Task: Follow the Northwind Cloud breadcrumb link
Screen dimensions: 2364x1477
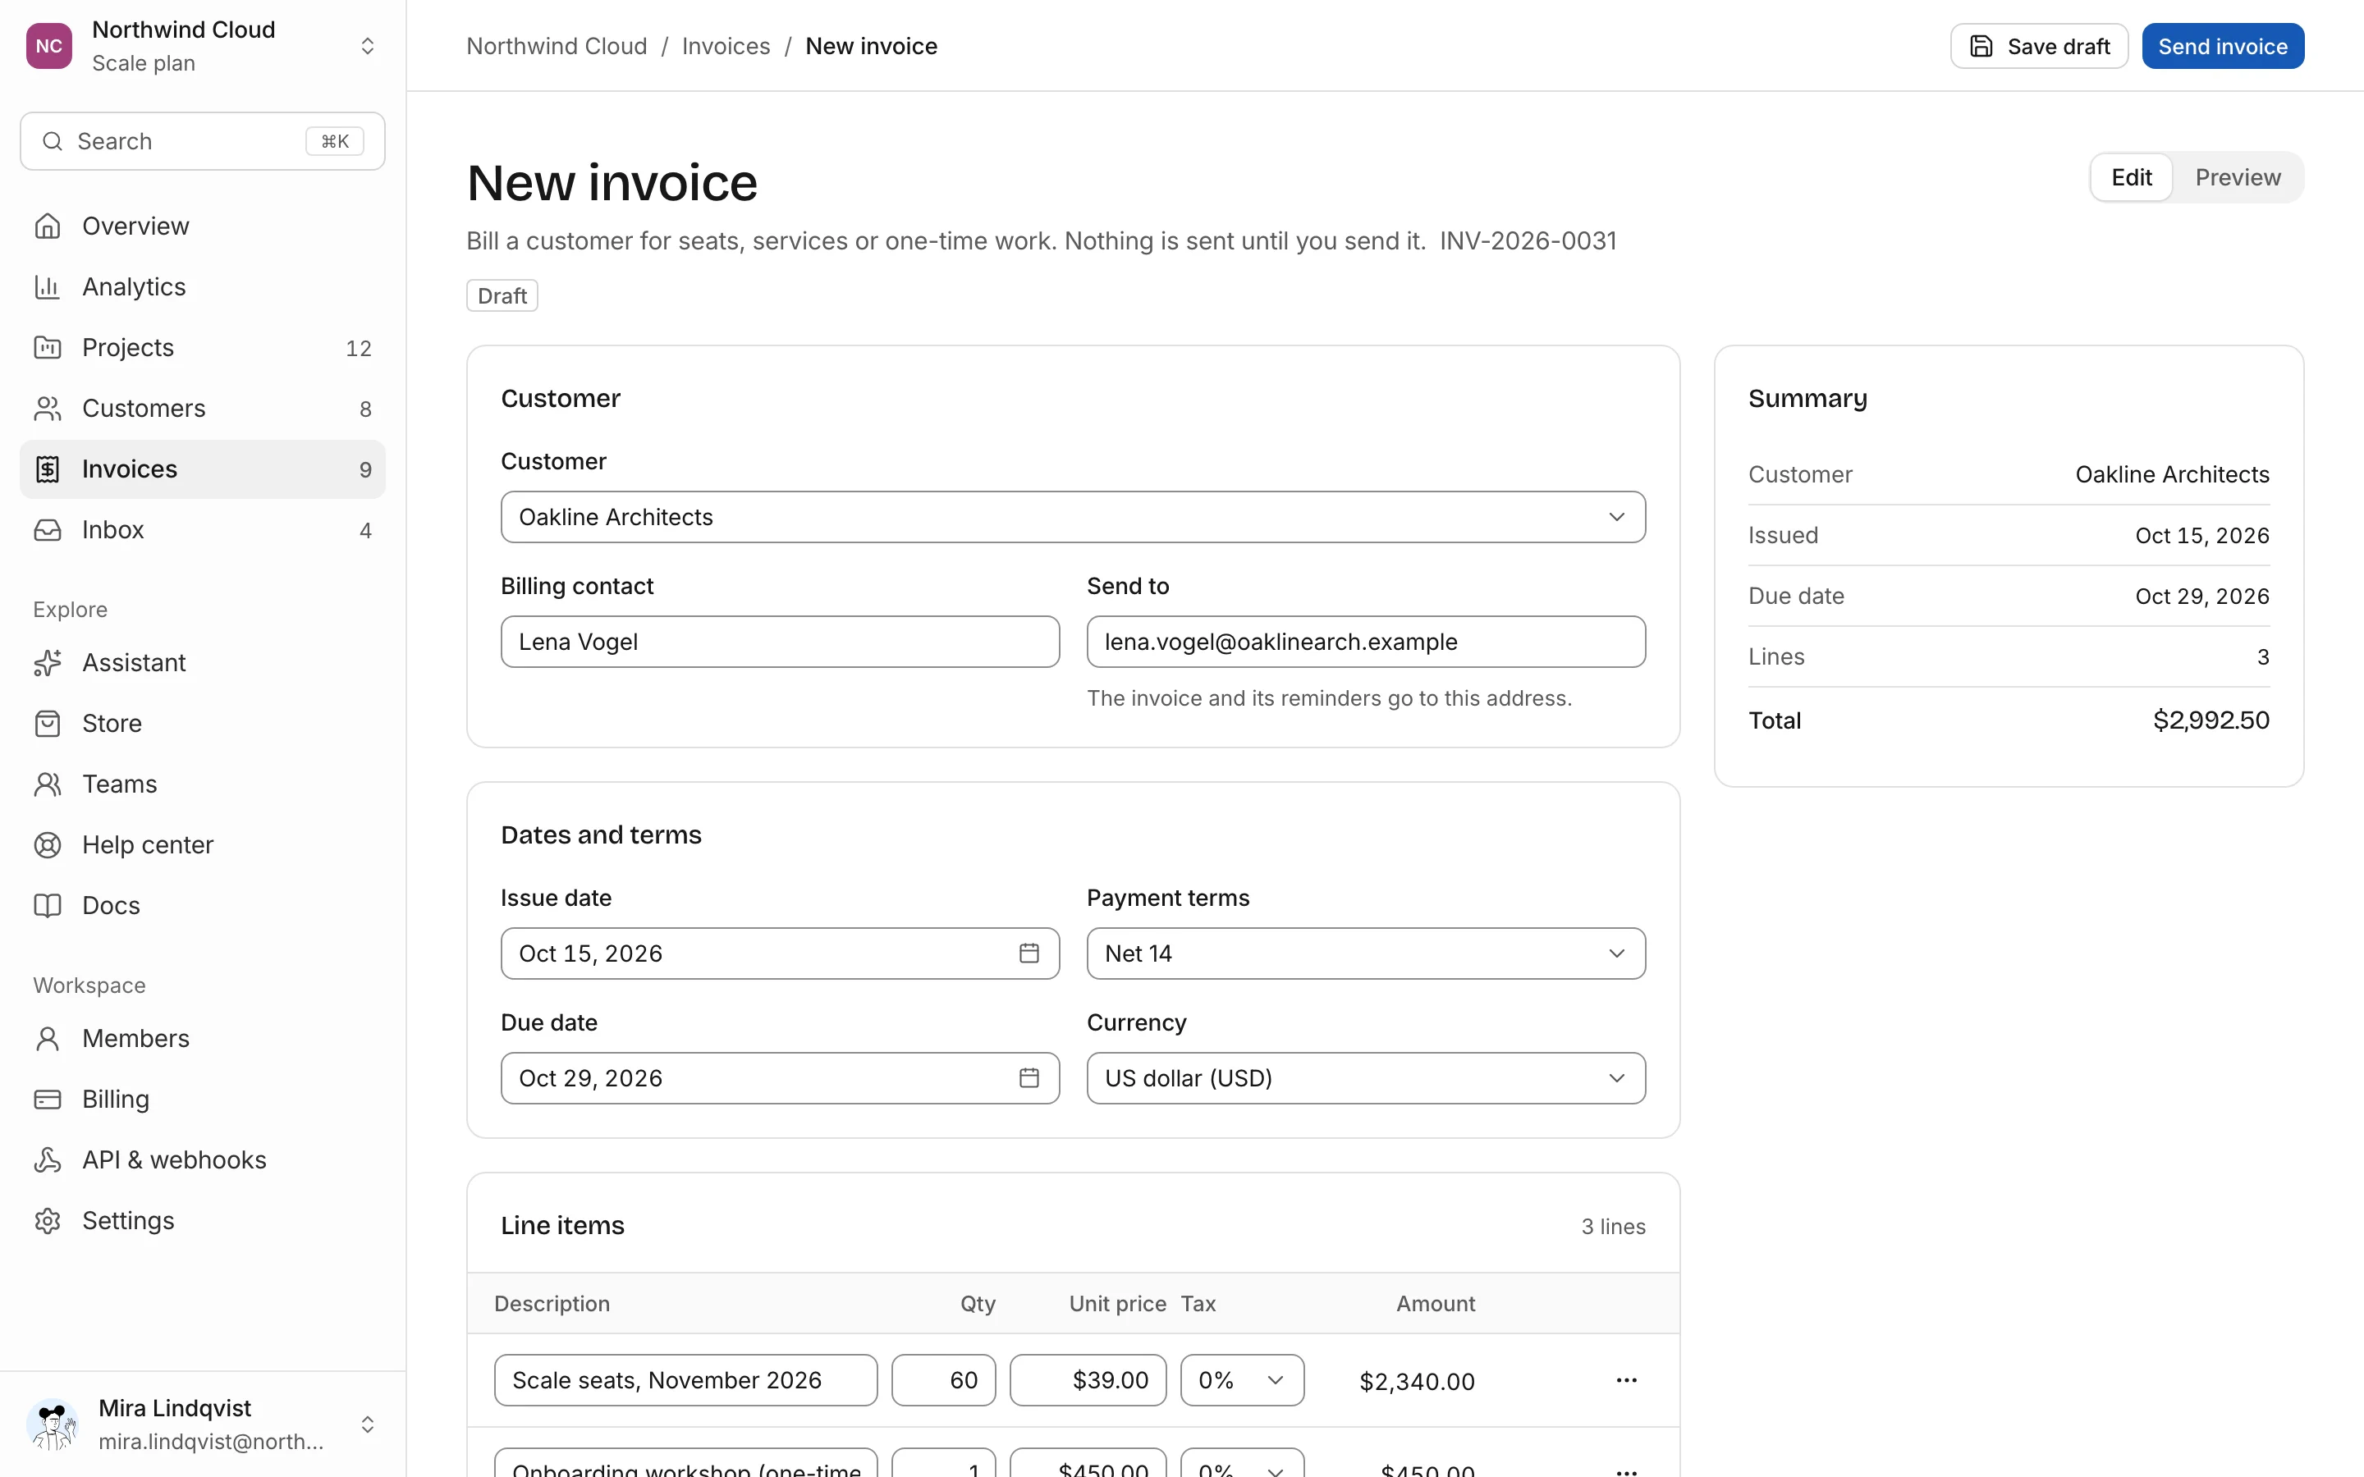Action: [x=557, y=46]
